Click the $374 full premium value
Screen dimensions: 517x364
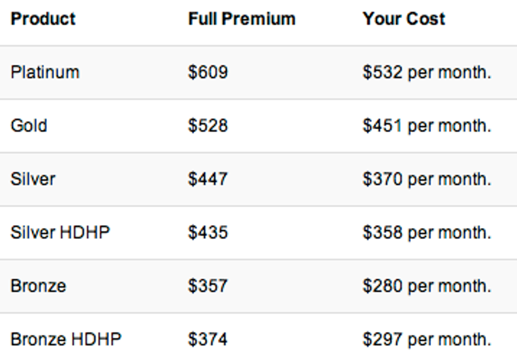(208, 339)
